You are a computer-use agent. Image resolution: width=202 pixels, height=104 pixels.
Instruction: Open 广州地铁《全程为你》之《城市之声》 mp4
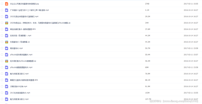coord(29,10)
